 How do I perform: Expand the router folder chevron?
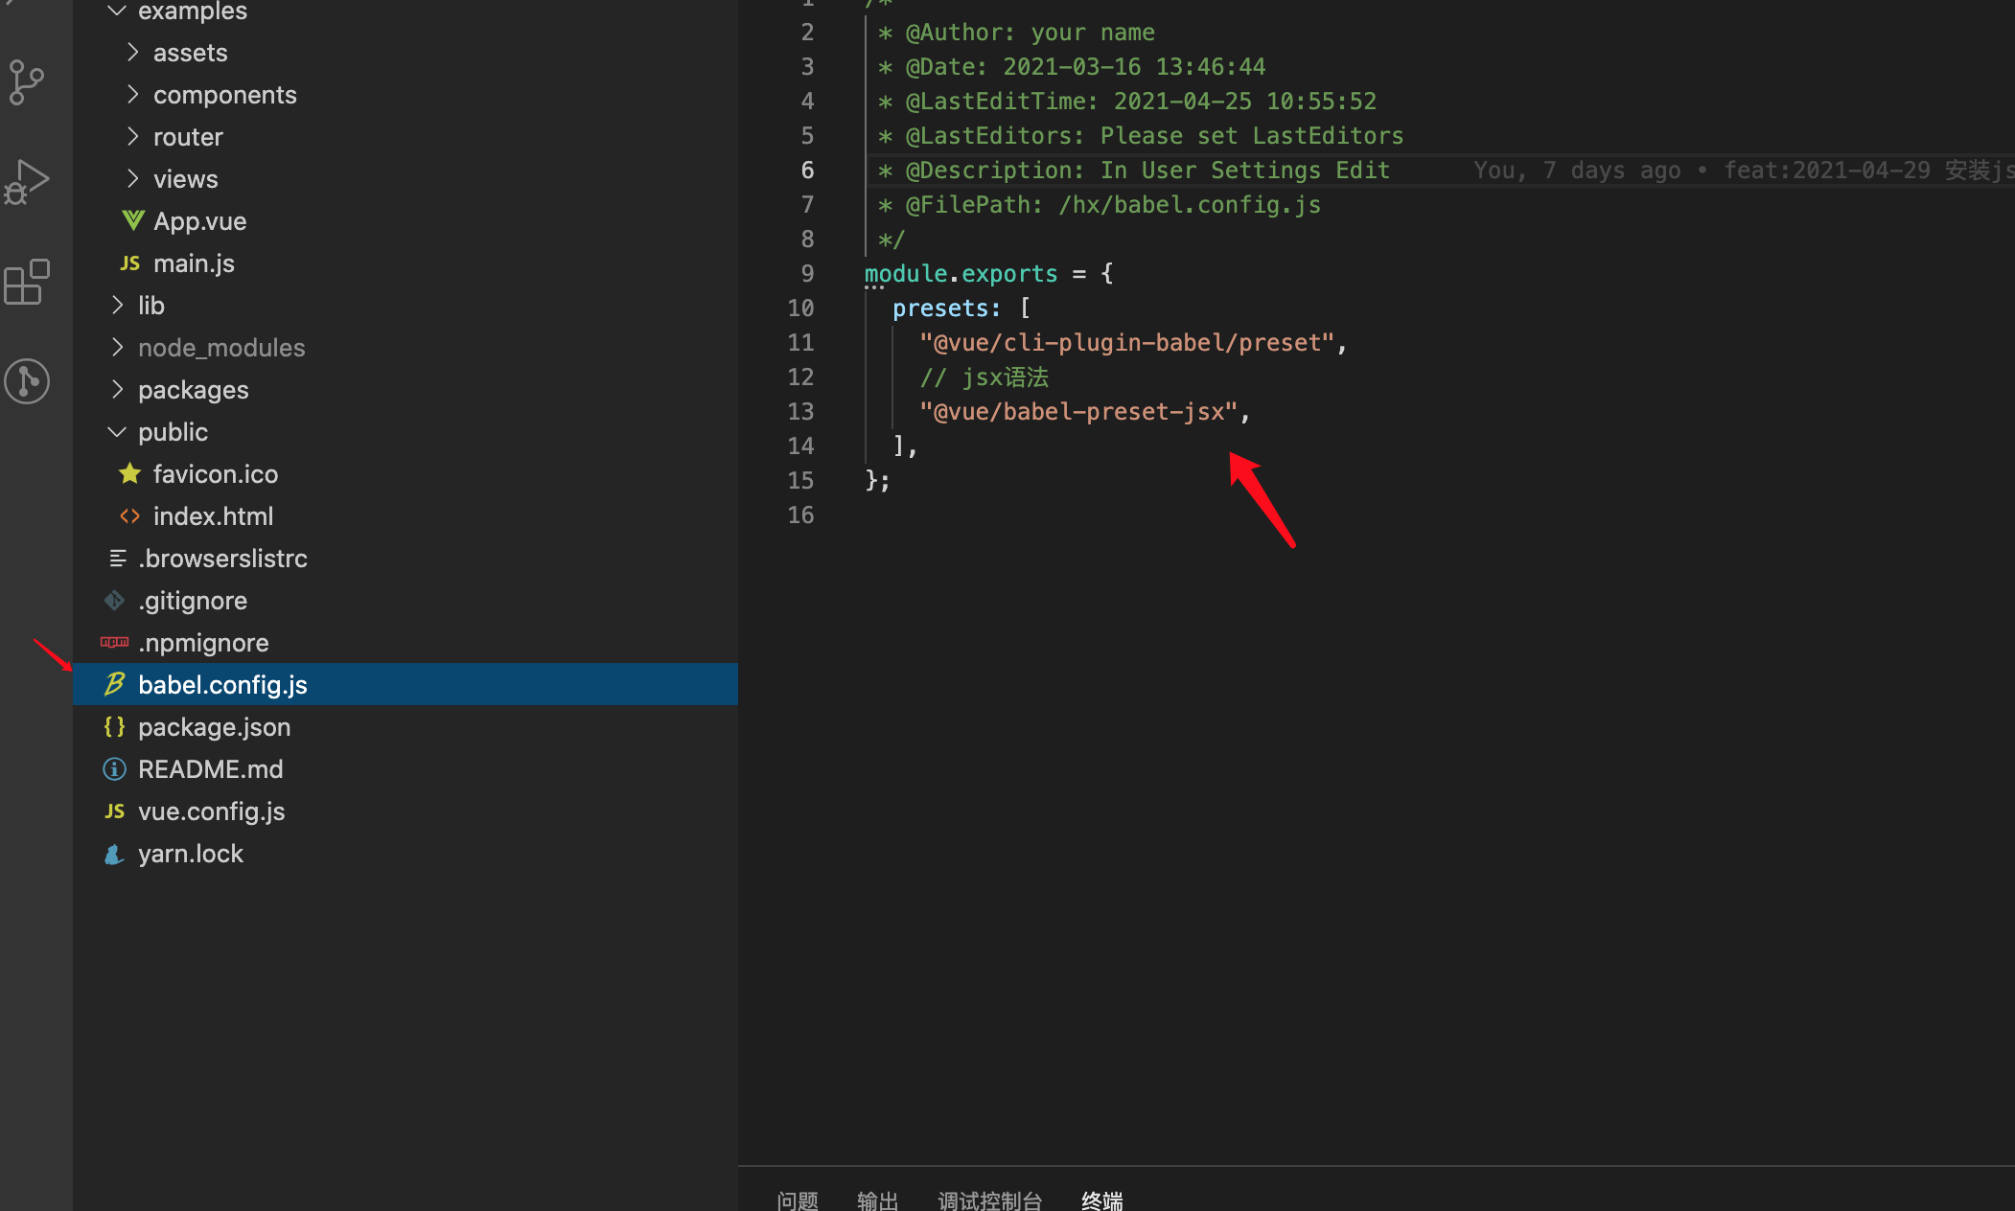(x=132, y=136)
